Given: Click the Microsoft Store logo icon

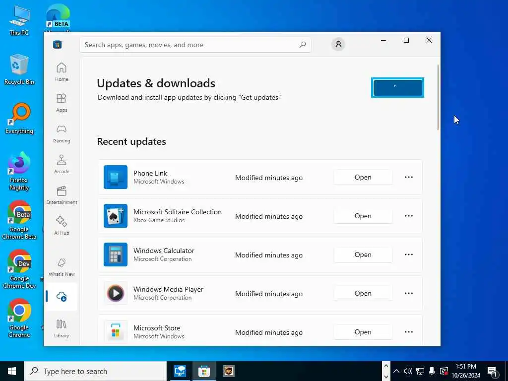Looking at the screenshot, I should [x=58, y=44].
